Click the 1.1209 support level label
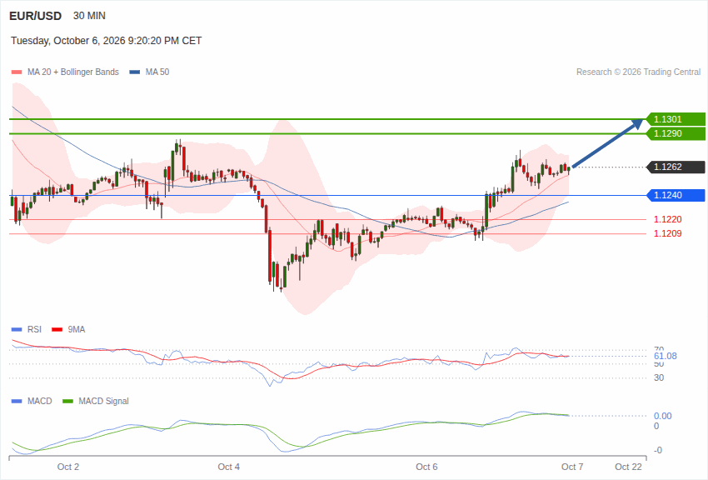Viewport: 708px width, 480px height. (x=668, y=233)
